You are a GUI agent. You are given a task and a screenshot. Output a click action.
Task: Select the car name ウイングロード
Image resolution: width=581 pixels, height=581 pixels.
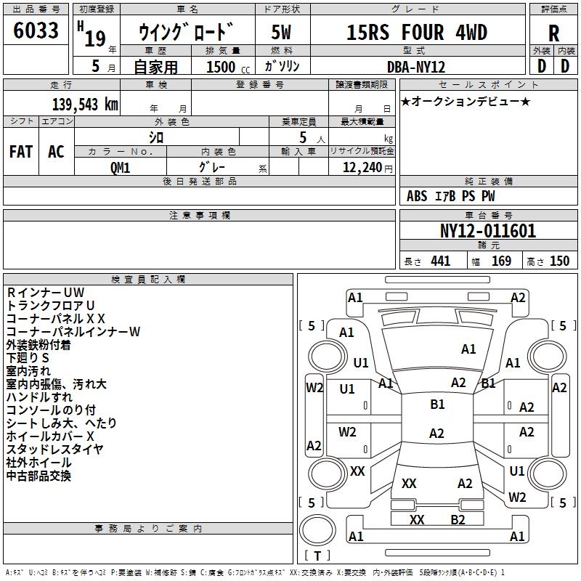coord(187,32)
